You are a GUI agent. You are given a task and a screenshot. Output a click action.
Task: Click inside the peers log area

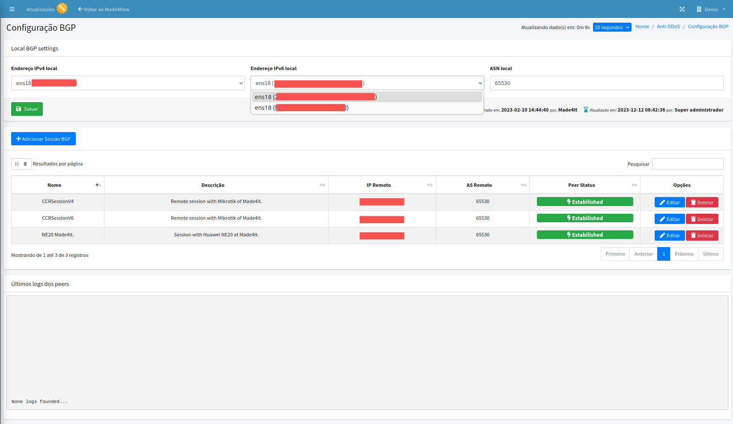[x=367, y=353]
